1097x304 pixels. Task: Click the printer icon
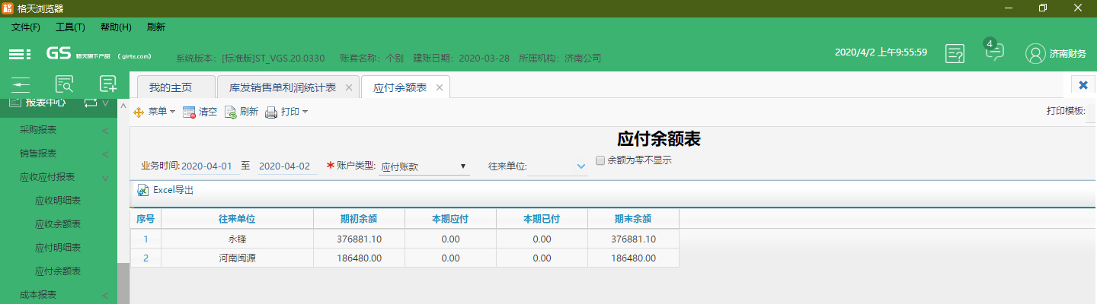click(271, 112)
